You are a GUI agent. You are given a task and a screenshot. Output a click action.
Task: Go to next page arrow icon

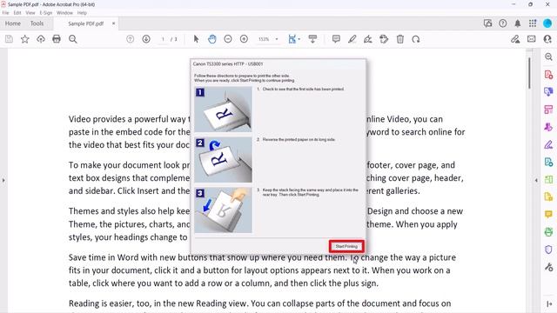point(146,39)
